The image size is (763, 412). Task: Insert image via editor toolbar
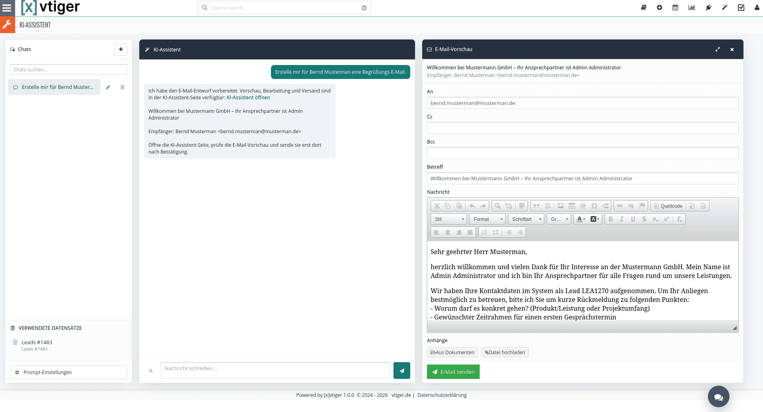[561, 206]
